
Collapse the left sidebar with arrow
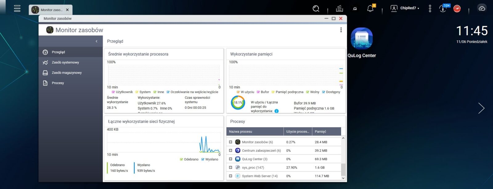pos(96,41)
